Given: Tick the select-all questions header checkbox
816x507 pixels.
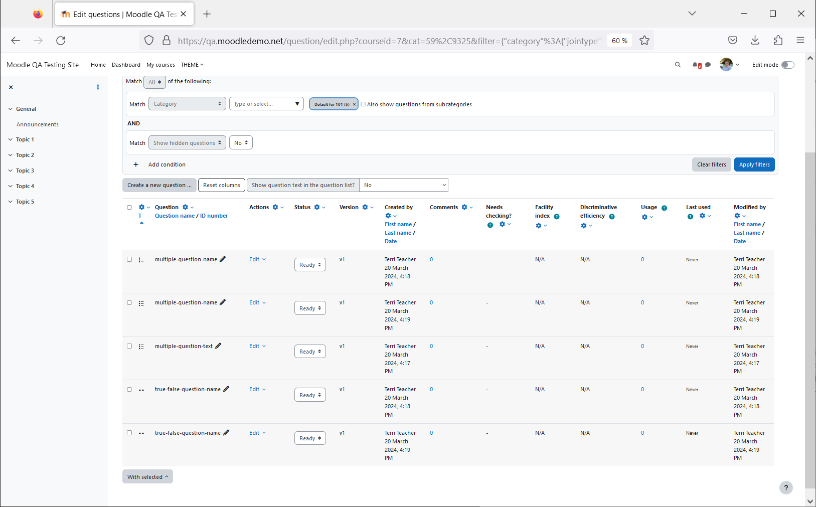Looking at the screenshot, I should pyautogui.click(x=129, y=207).
